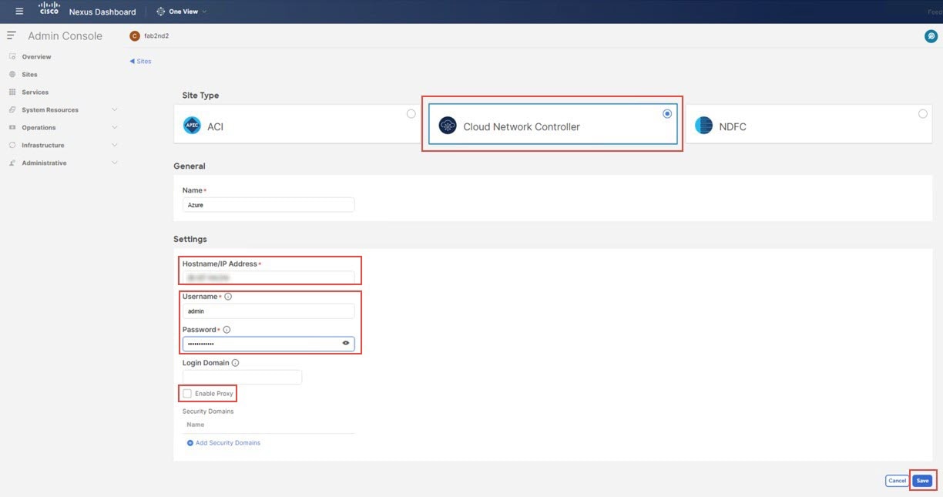Select the ACI site type radio button

click(411, 114)
